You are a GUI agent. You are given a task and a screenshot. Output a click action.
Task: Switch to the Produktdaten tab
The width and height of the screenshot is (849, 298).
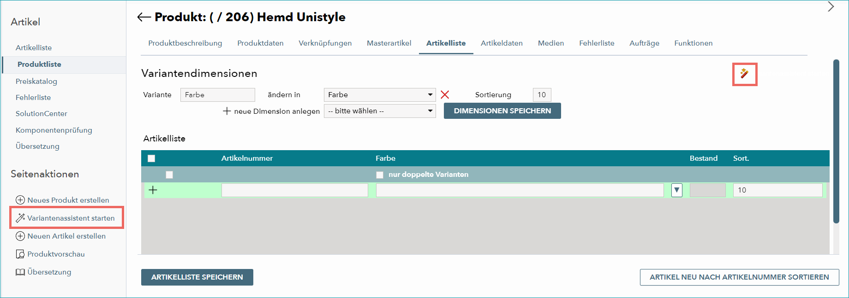coord(260,43)
